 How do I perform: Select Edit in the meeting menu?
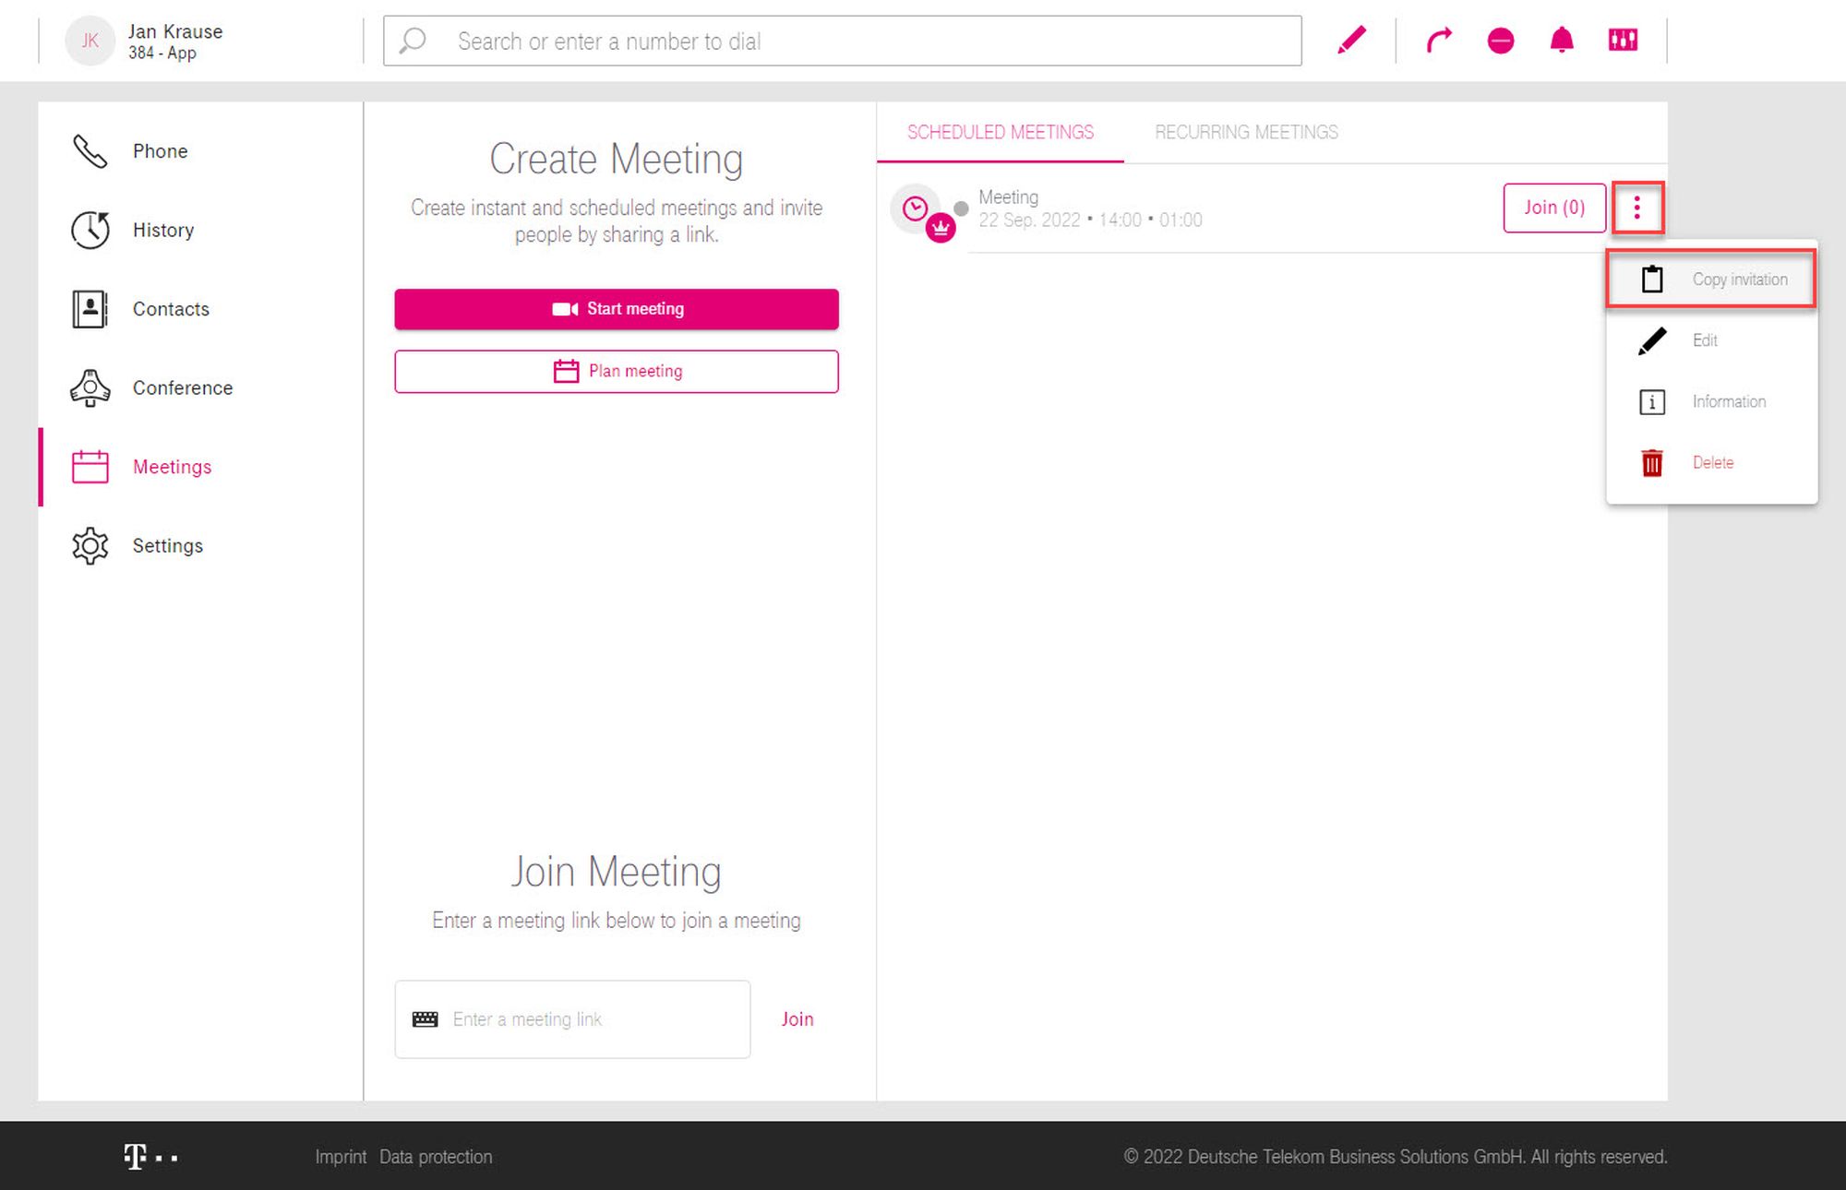[x=1704, y=340]
